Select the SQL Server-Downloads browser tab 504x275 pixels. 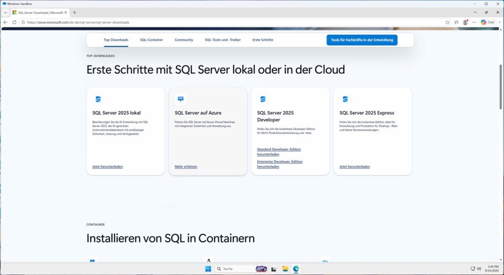(40, 12)
